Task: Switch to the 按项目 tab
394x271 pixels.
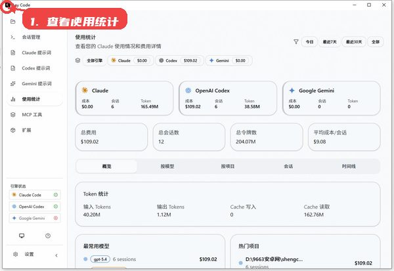Action: 228,166
